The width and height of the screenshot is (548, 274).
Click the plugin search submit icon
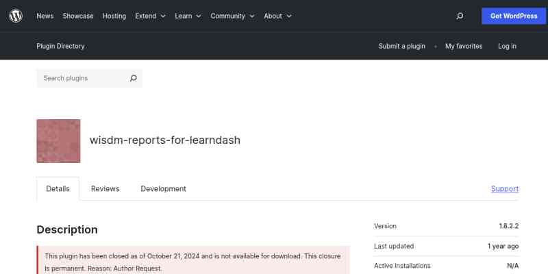coord(134,78)
